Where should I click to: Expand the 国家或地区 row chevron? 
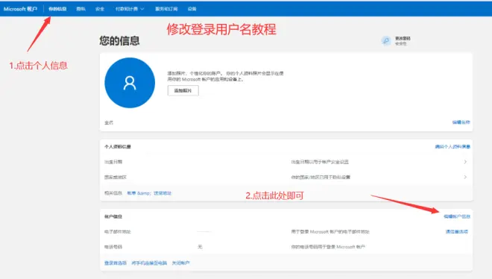465,177
